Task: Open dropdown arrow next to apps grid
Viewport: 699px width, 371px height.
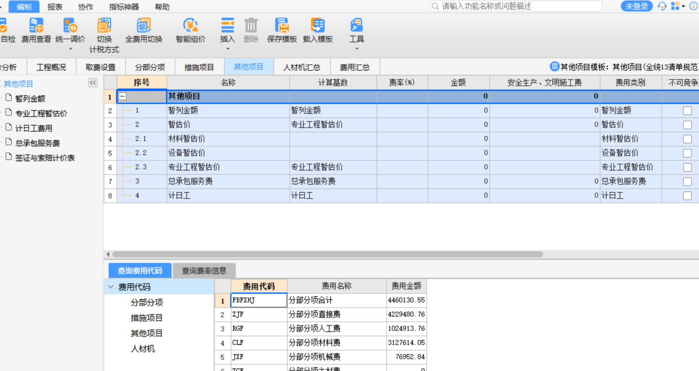Action: click(x=683, y=6)
